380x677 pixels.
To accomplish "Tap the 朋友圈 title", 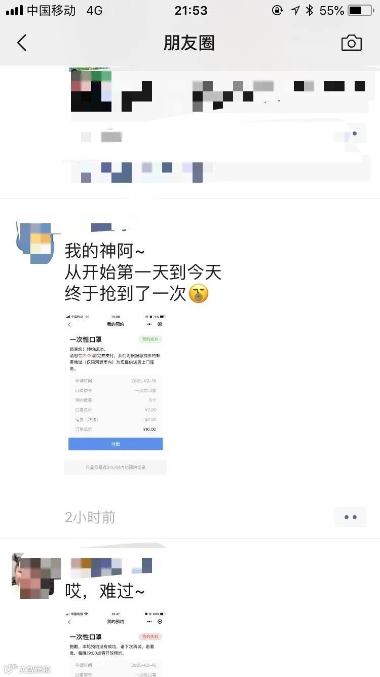I will click(189, 43).
